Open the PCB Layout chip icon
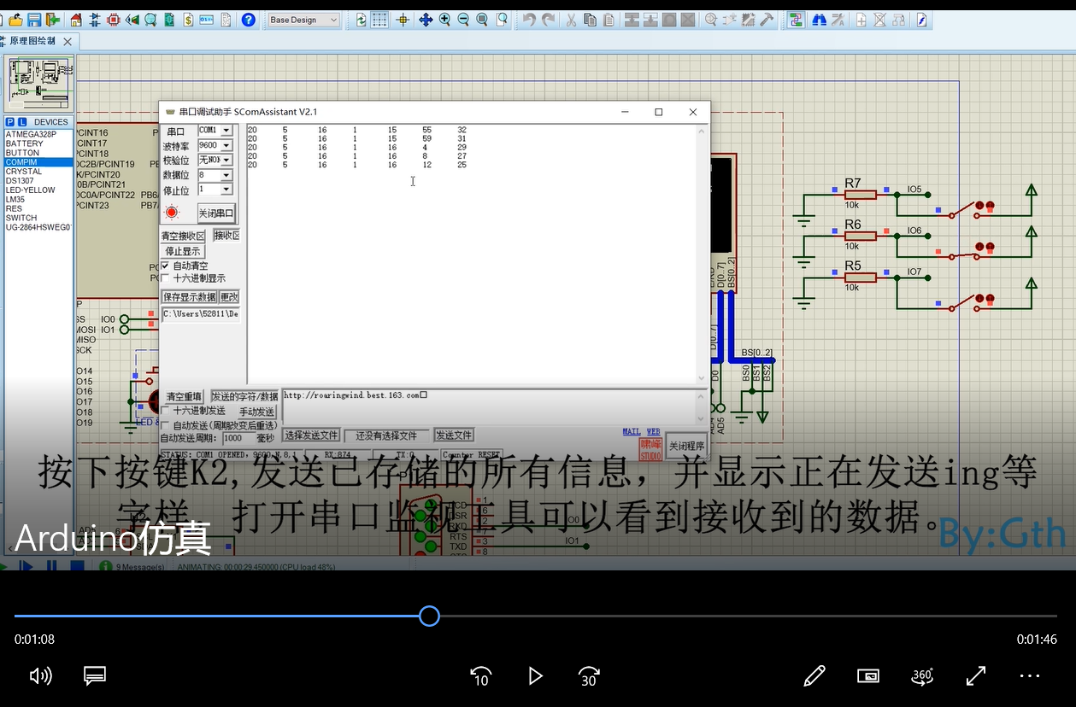Screen dimensions: 1076x707 [x=113, y=20]
